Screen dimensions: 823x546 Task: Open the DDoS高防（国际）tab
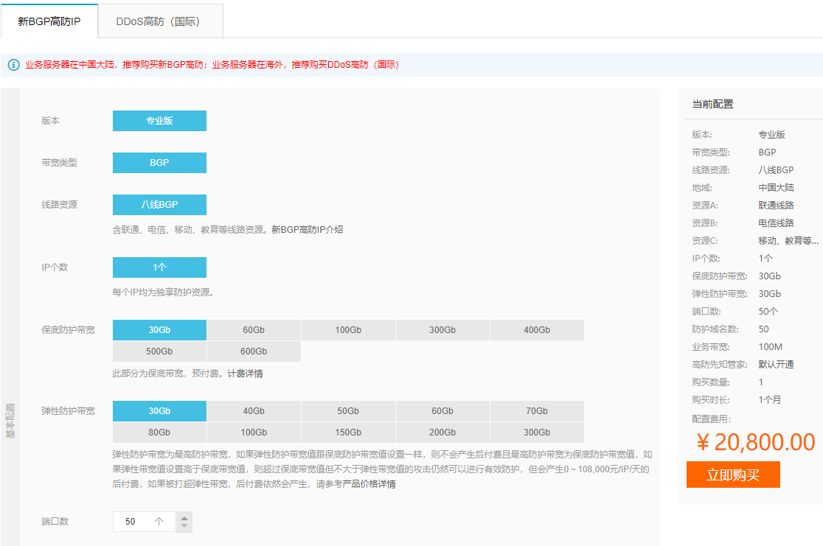pyautogui.click(x=160, y=21)
